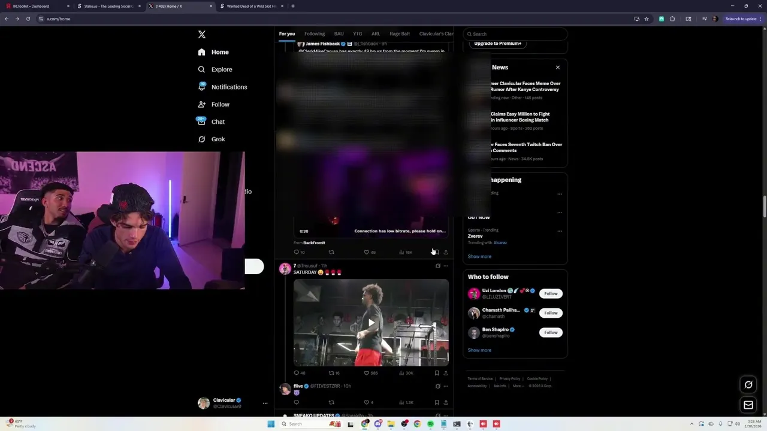Switch to the YTG timeline tab
The image size is (767, 431).
pyautogui.click(x=358, y=34)
